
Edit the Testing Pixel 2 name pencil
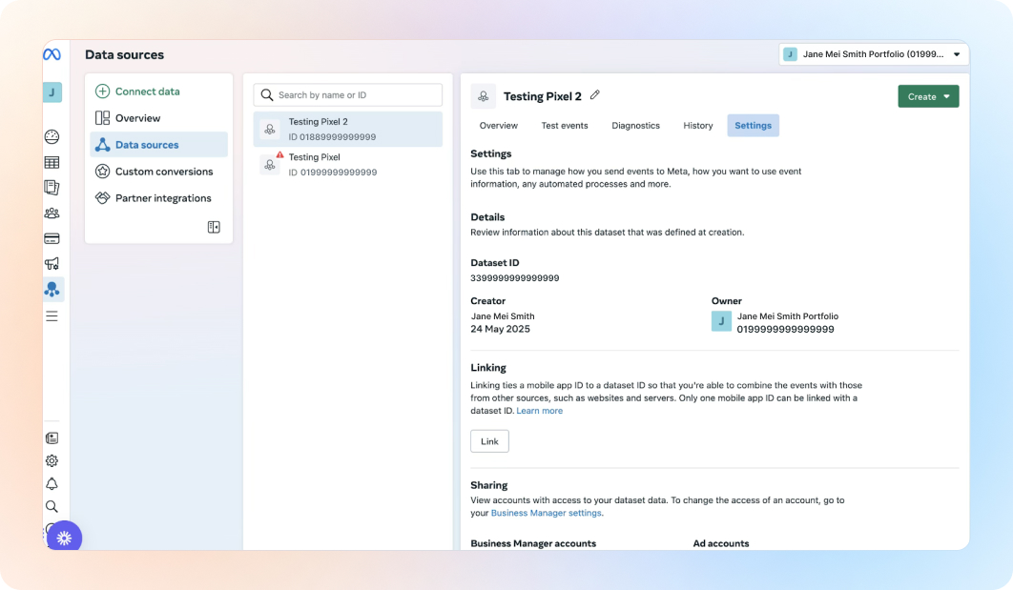pyautogui.click(x=595, y=95)
